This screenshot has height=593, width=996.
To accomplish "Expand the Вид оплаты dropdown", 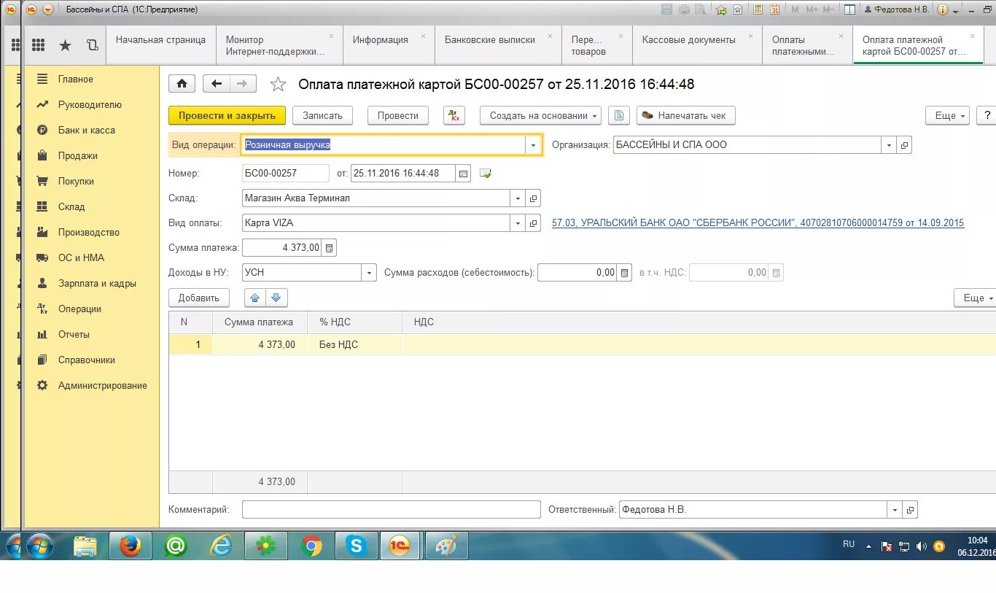I will pyautogui.click(x=518, y=223).
